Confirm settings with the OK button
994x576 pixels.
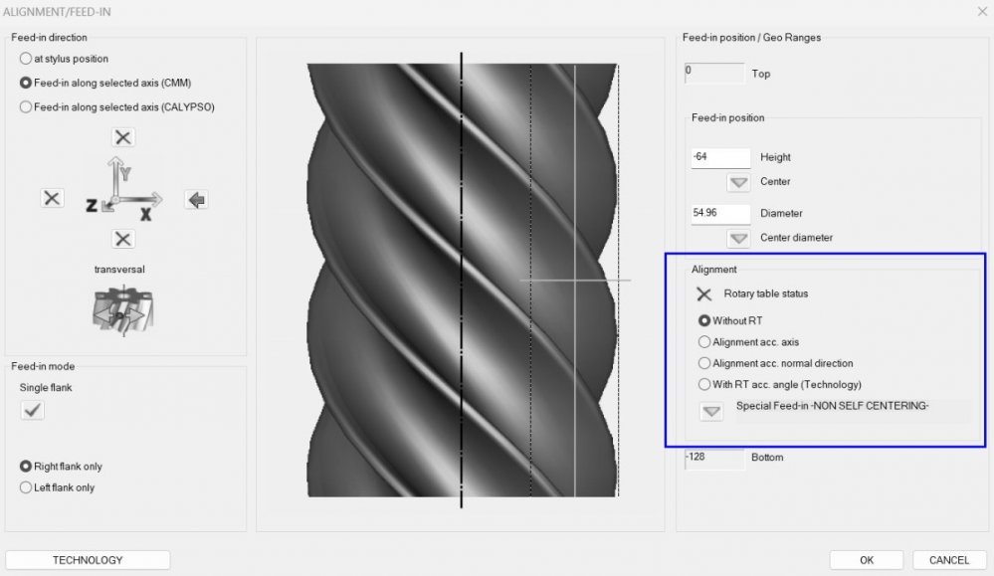pos(866,560)
